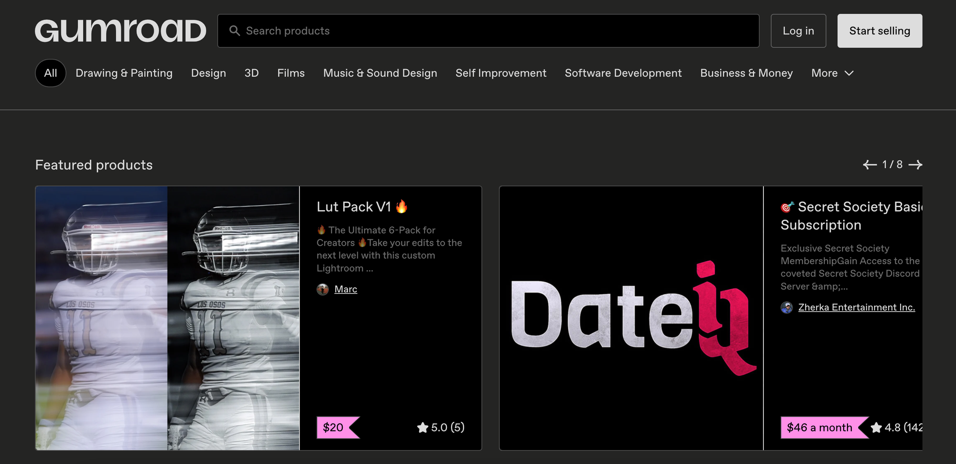Open the 3D category
This screenshot has width=956, height=464.
251,73
